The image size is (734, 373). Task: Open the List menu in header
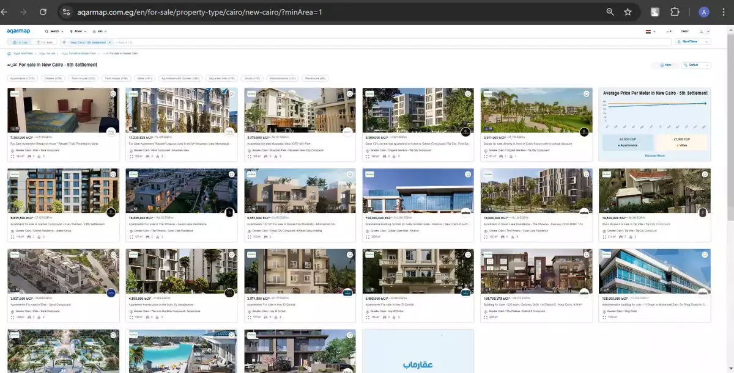[x=99, y=31]
